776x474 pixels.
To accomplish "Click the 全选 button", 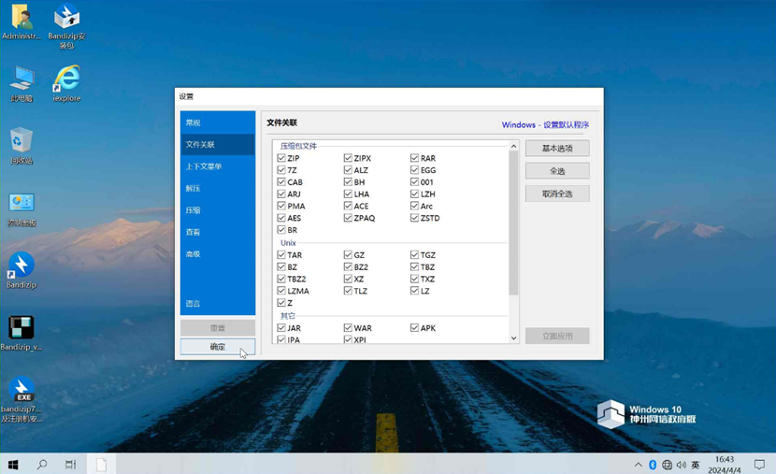I will pyautogui.click(x=557, y=171).
